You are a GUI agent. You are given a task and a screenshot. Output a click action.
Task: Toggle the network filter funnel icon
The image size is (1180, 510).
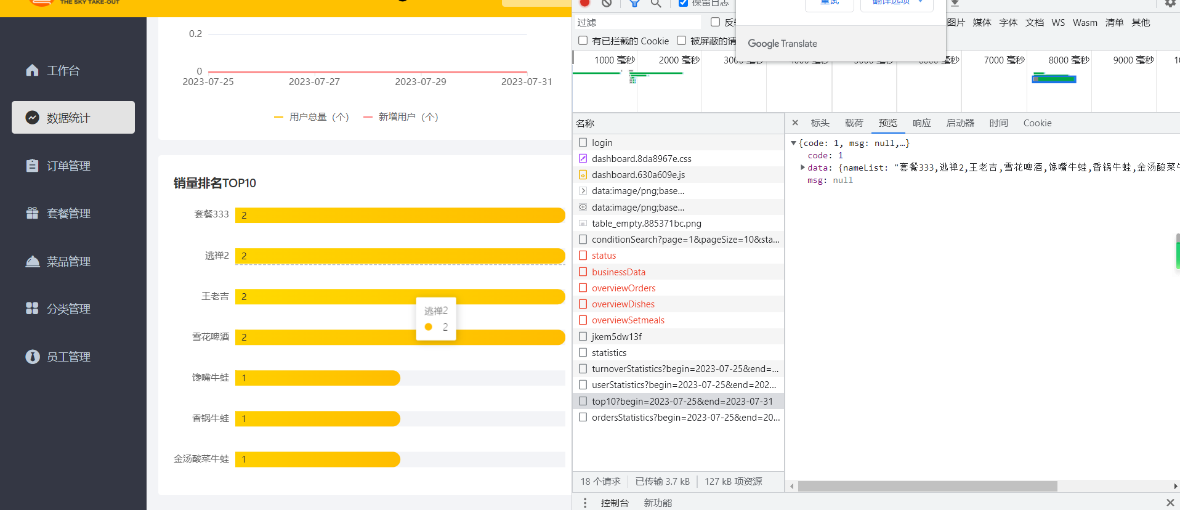(634, 3)
